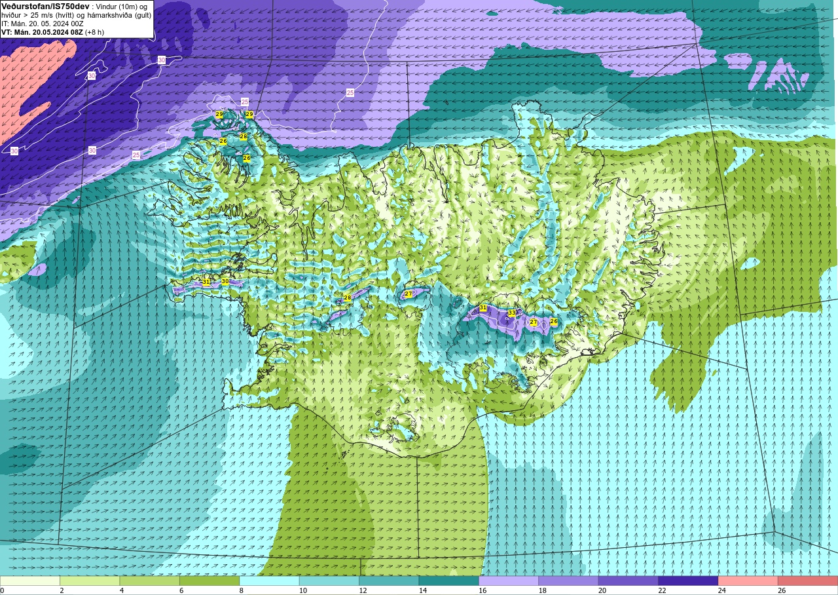Select the 14–16 m/s dark teal legend swatch
Image resolution: width=838 pixels, height=595 pixels.
449,581
